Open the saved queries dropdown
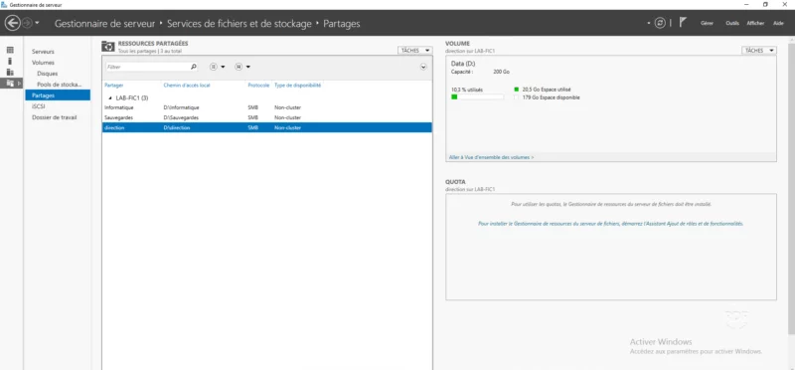Image resolution: width=795 pixels, height=370 pixels. tap(242, 67)
